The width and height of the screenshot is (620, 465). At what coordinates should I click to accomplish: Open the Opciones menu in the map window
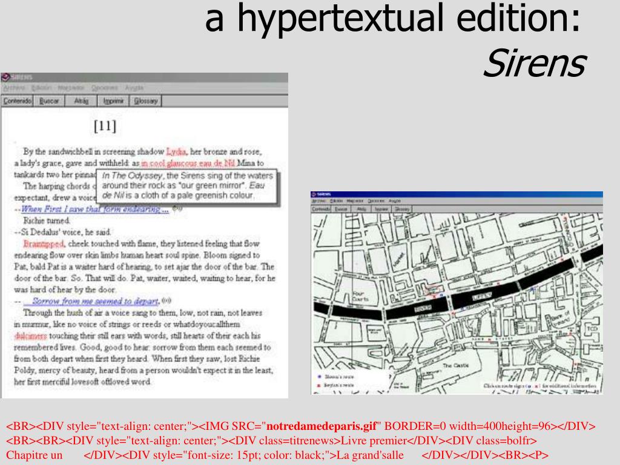click(x=375, y=201)
